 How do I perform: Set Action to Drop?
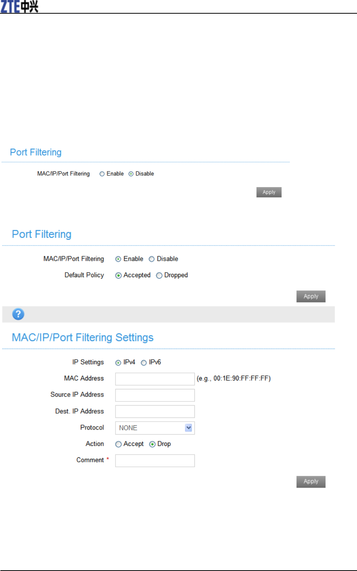(x=152, y=444)
